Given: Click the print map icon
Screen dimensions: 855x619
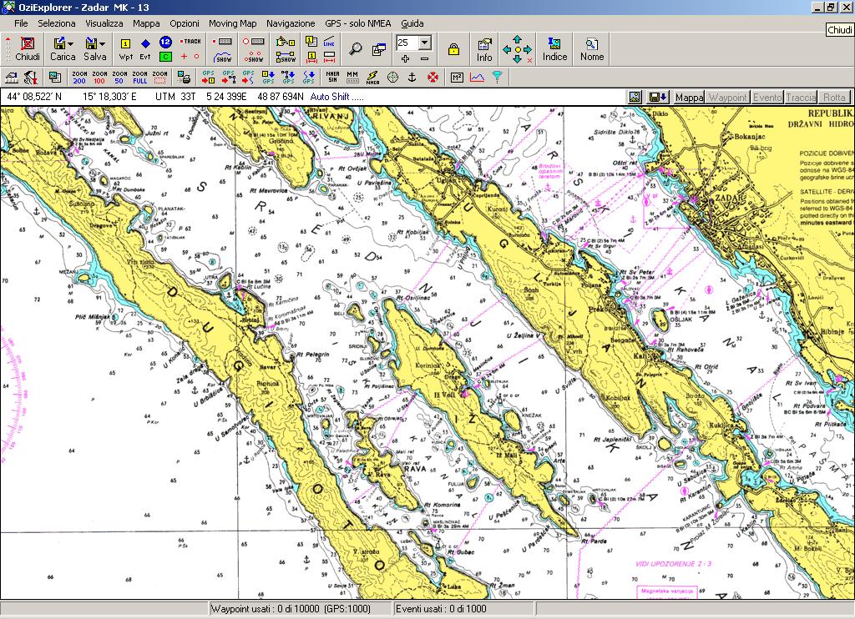Looking at the screenshot, I should click(184, 78).
